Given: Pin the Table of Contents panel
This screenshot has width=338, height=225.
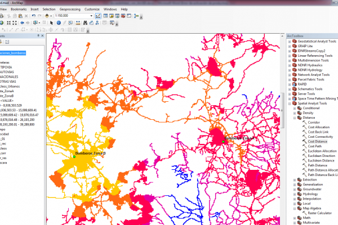Looking at the screenshot, I should pos(38,36).
